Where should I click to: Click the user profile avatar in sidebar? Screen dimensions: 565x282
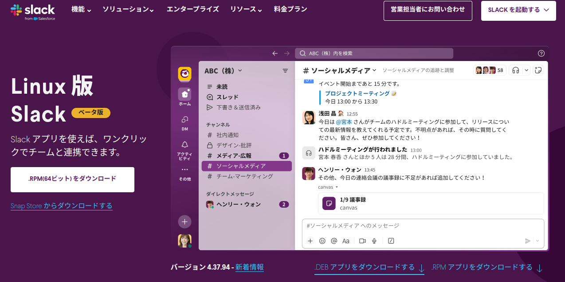click(185, 240)
